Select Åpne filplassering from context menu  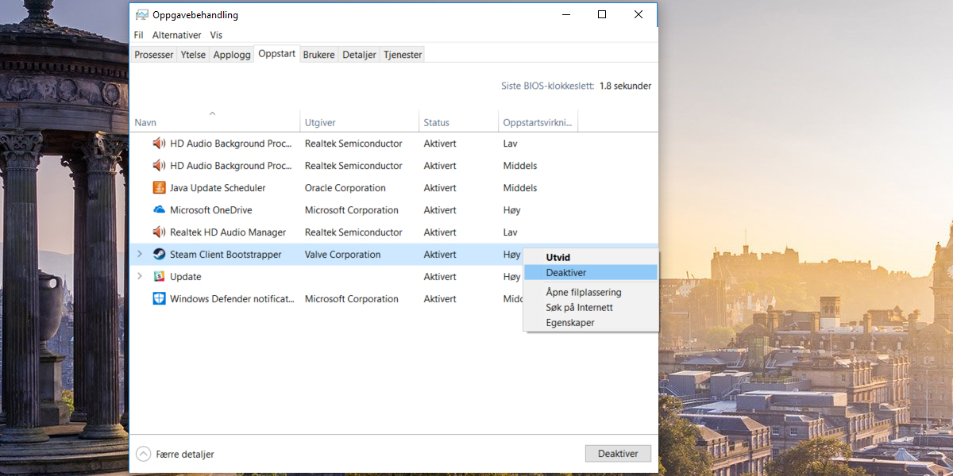[583, 293]
